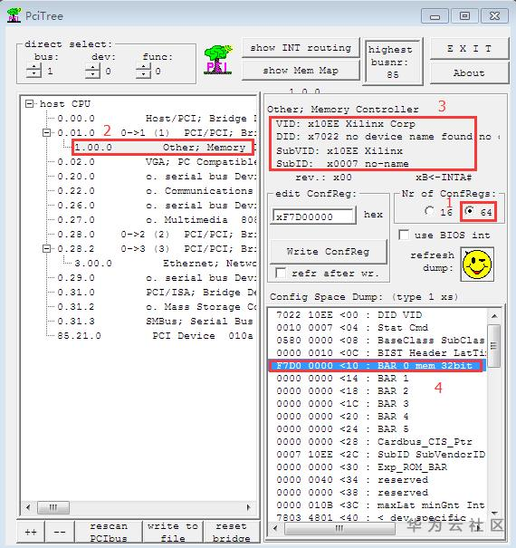Click config dump scroll down arrow

click(x=494, y=513)
